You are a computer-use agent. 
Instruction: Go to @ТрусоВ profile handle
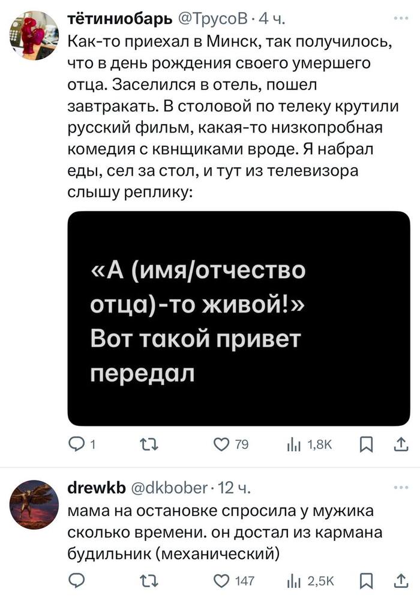[212, 21]
